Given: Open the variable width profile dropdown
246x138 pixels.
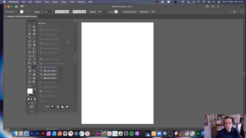Looking at the screenshot, I should (70, 12).
